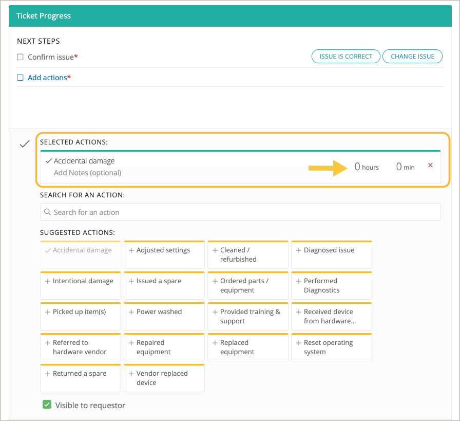Click plus icon on Issued a spare
This screenshot has width=460, height=421.
point(131,281)
